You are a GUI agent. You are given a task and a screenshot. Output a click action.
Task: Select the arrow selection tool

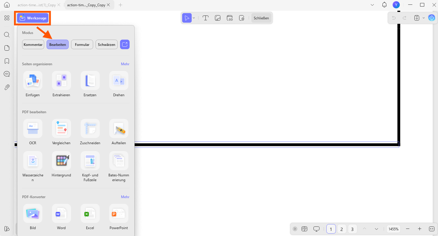pyautogui.click(x=187, y=18)
